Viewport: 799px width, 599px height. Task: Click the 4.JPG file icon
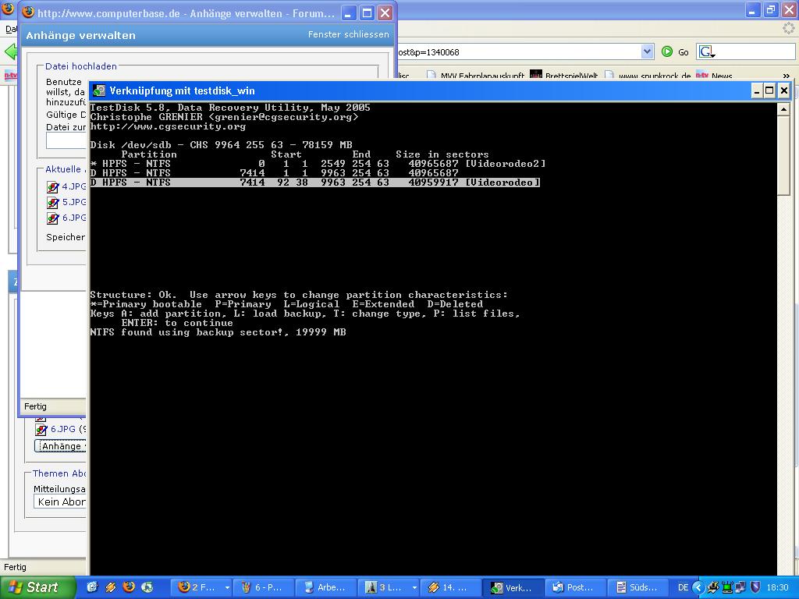(x=52, y=187)
